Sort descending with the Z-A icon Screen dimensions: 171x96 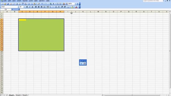pos(60,4)
